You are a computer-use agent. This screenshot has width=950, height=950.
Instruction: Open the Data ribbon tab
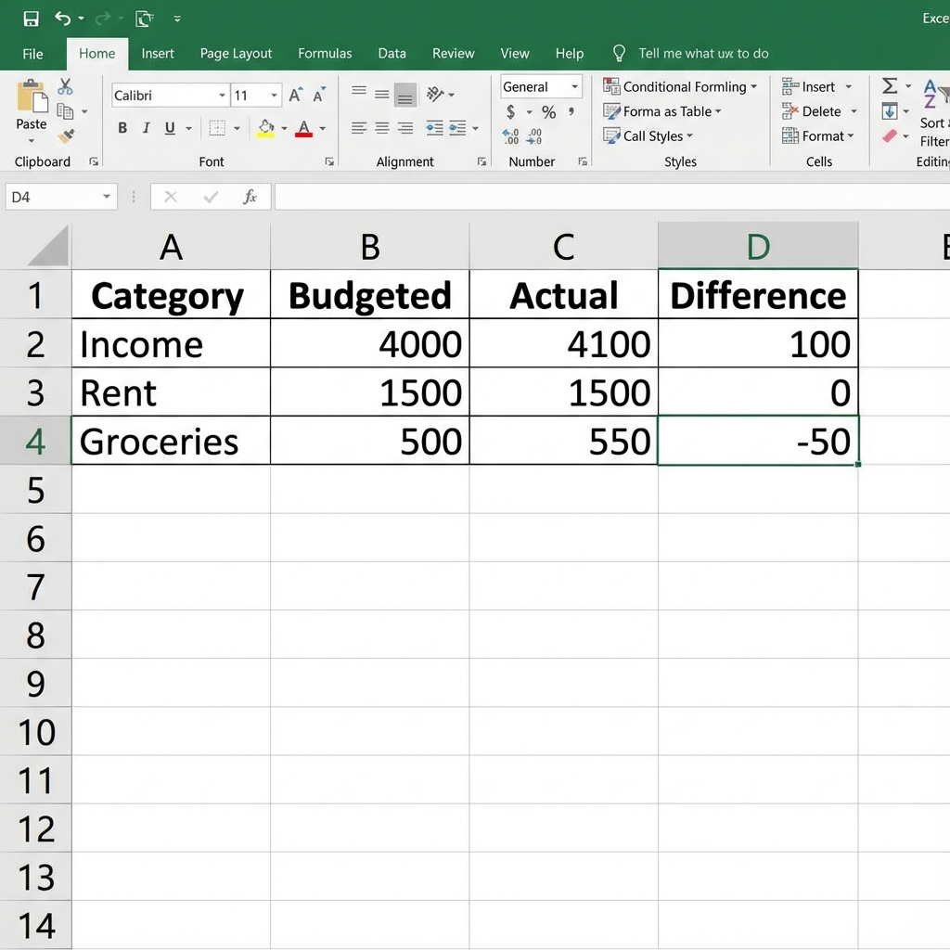(x=392, y=53)
